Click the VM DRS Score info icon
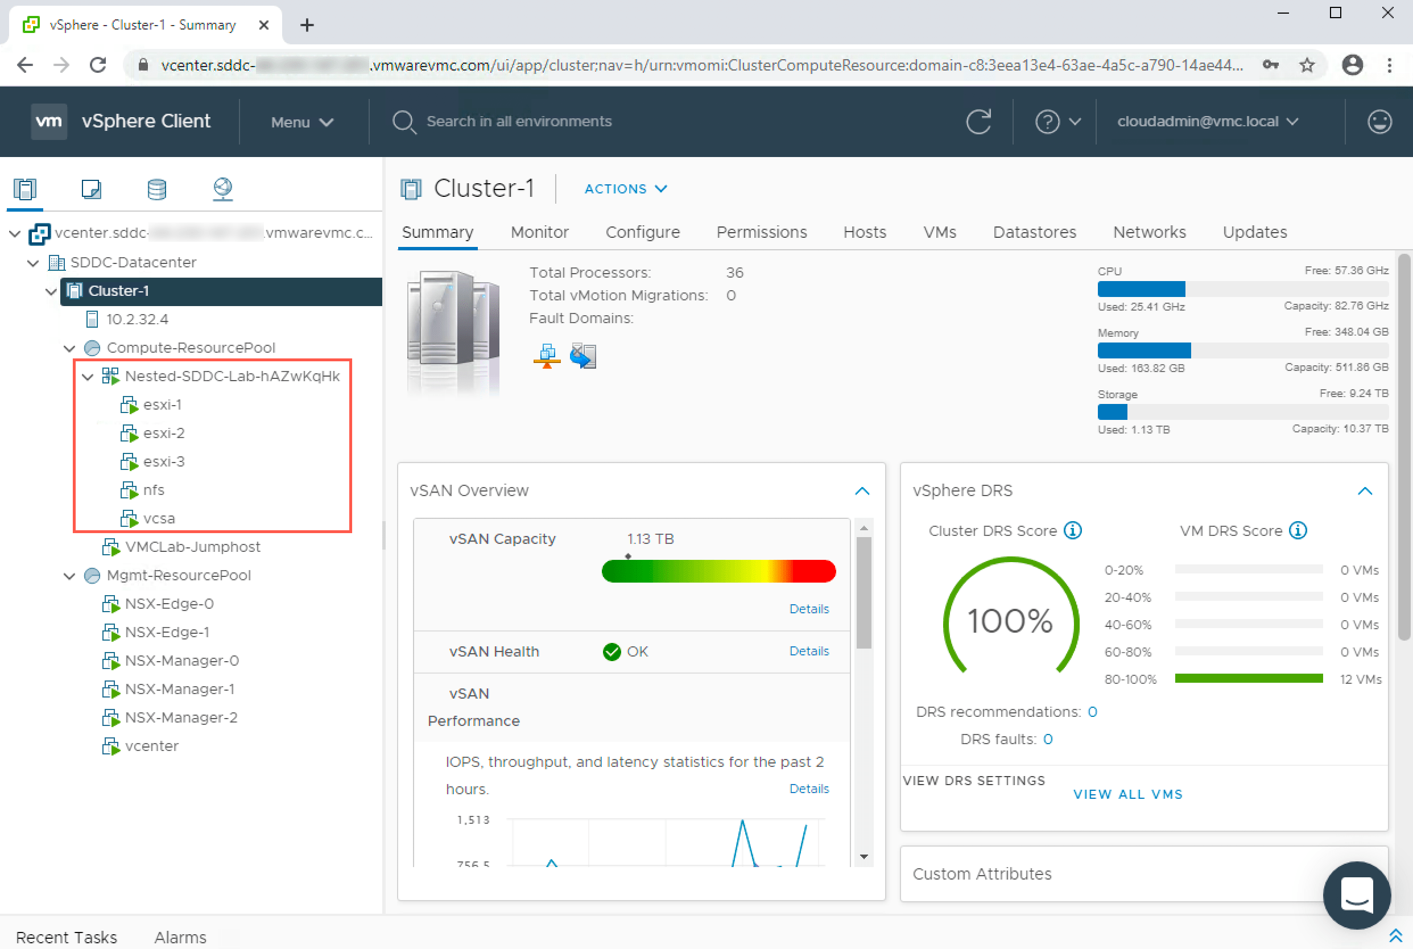This screenshot has width=1413, height=949. click(1299, 530)
